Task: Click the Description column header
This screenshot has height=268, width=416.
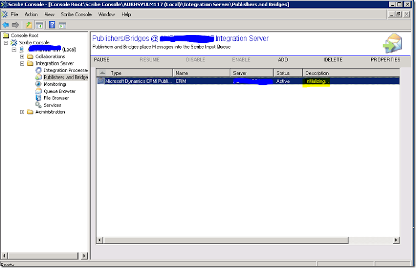Action: coord(351,73)
